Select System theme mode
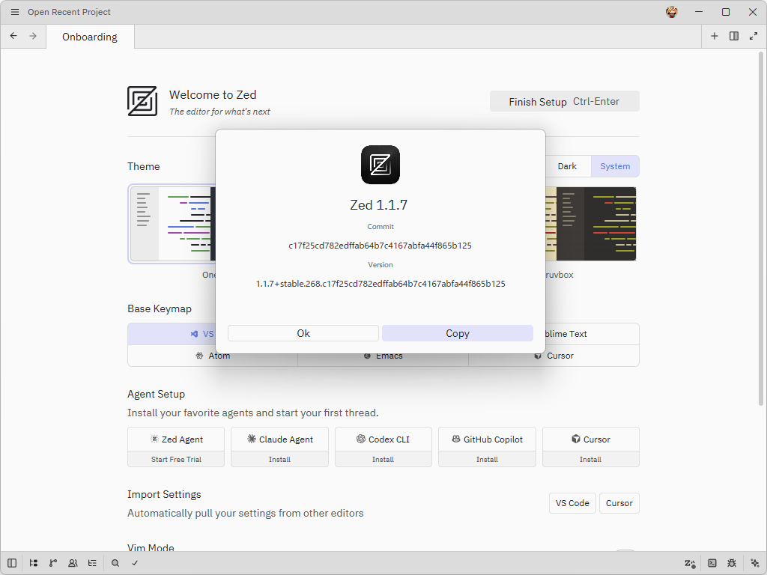The image size is (767, 575). pyautogui.click(x=615, y=166)
